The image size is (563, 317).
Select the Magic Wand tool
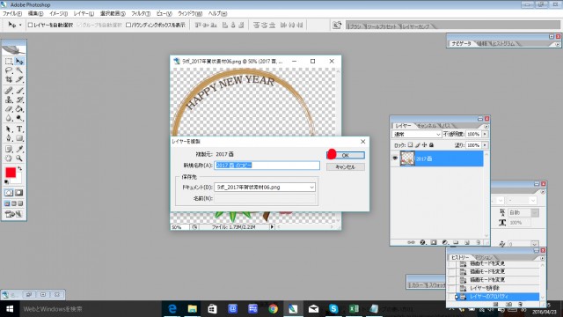19,70
